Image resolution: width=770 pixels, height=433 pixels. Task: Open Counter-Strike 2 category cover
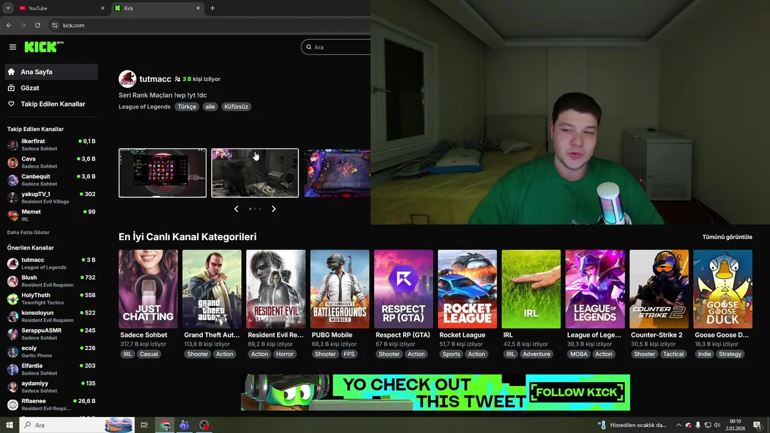point(659,289)
